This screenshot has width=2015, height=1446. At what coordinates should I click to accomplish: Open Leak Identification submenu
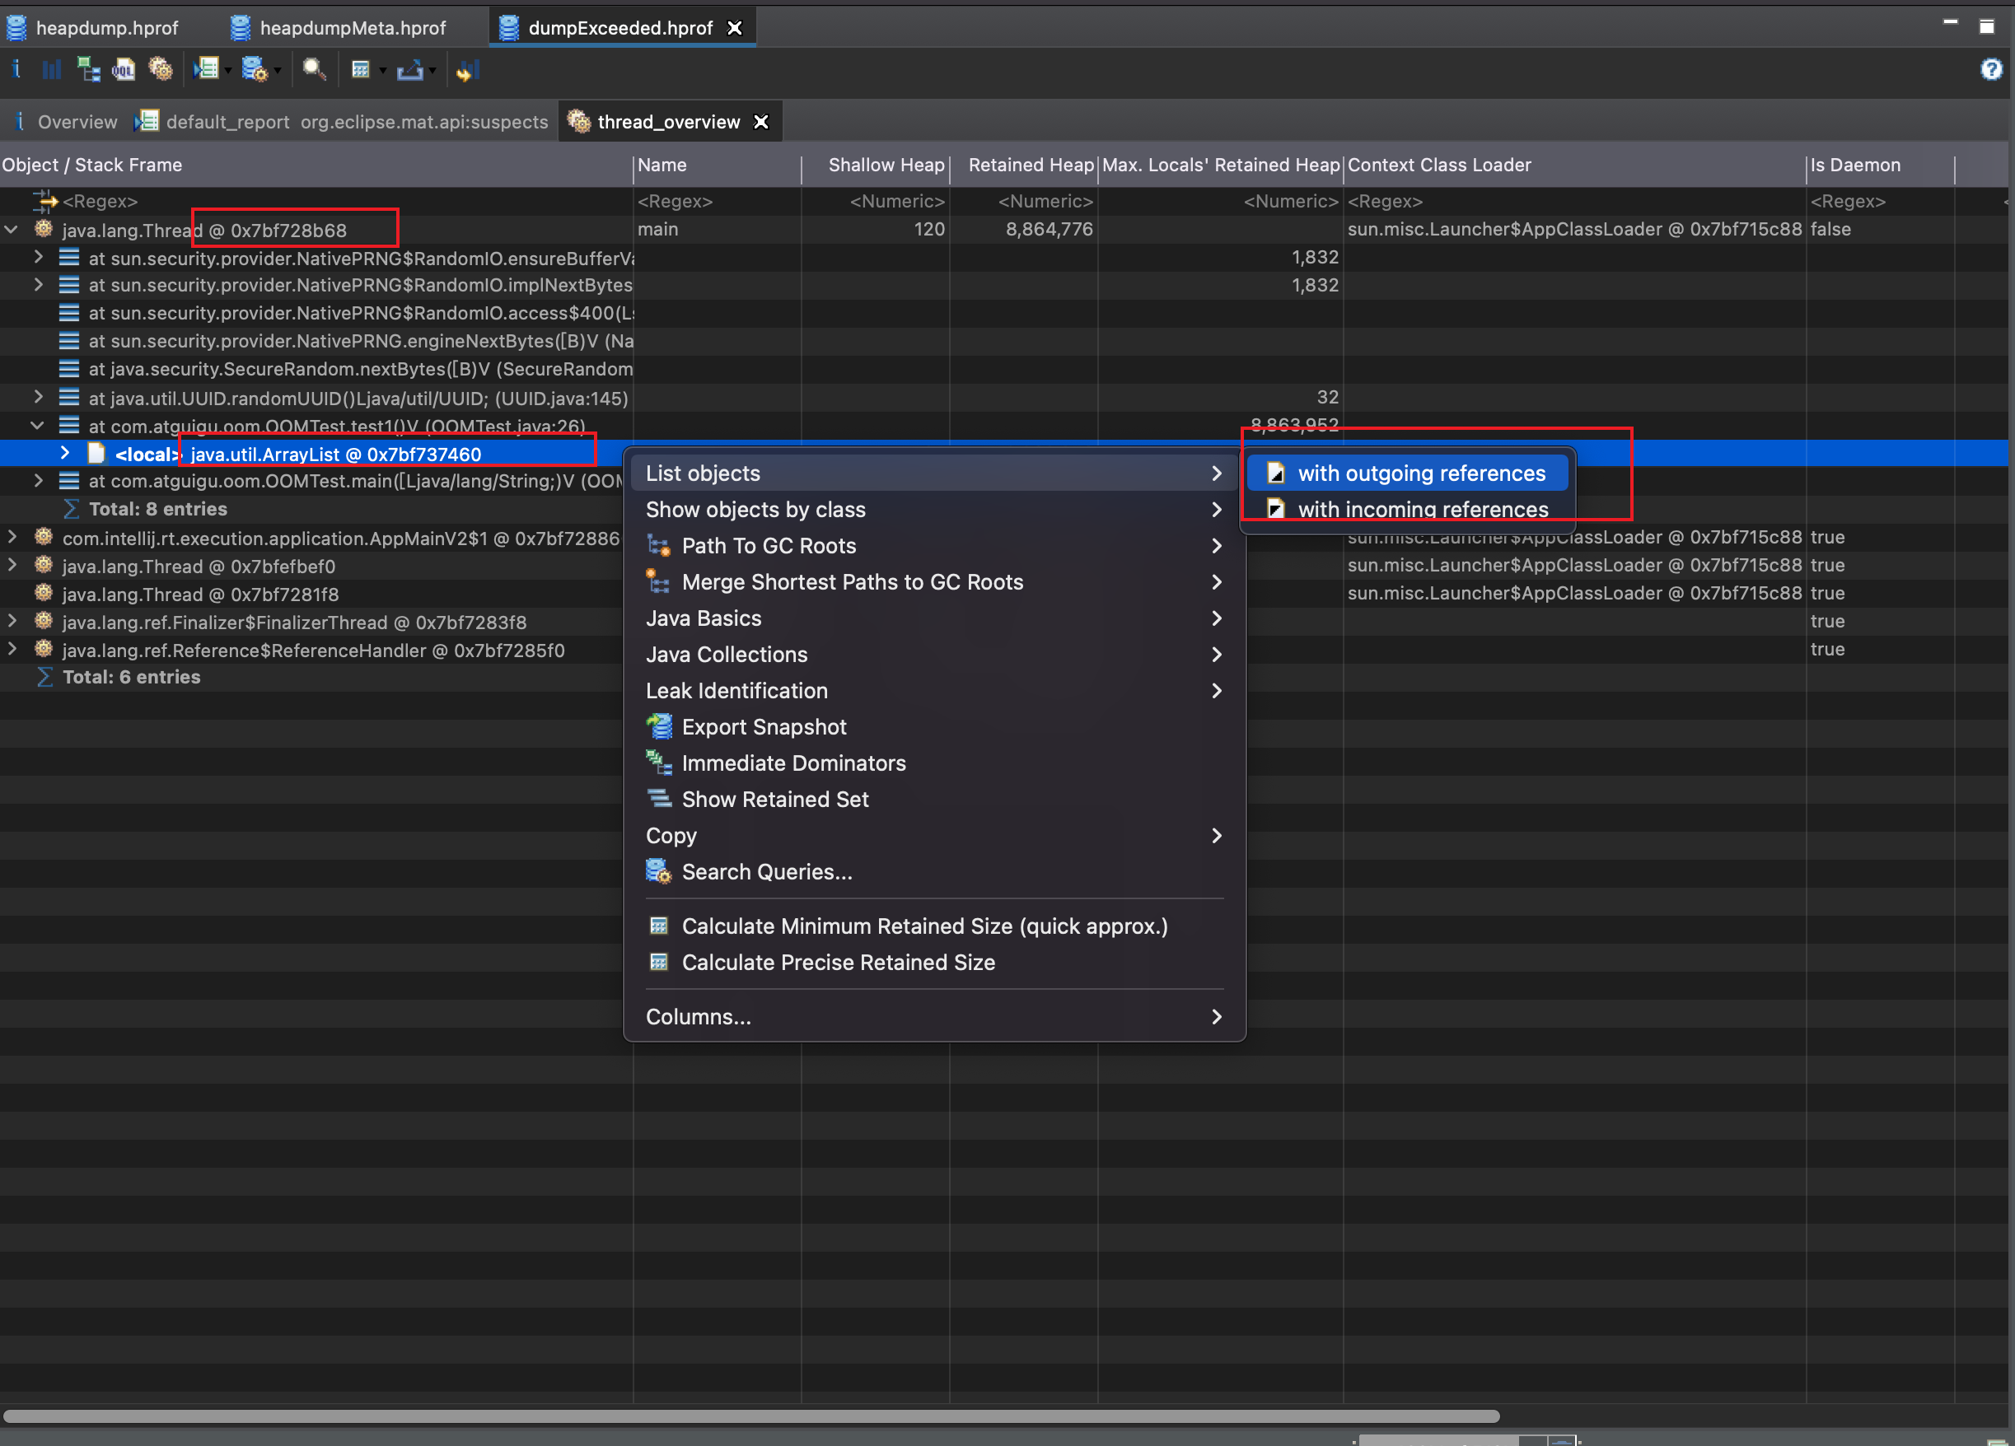[x=935, y=691]
